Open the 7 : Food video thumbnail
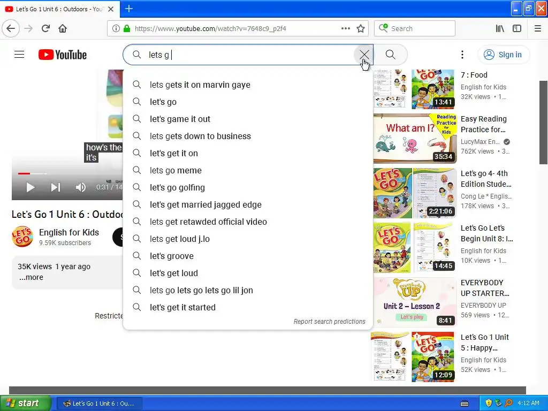 tap(415, 89)
